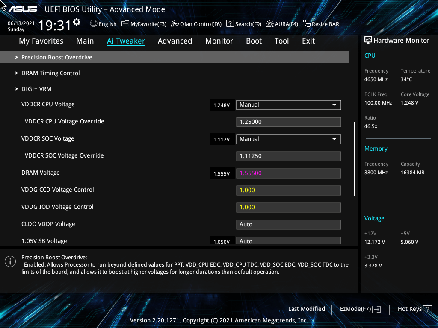Click the Hardware Monitor display icon
This screenshot has height=328, width=438.
(x=368, y=41)
